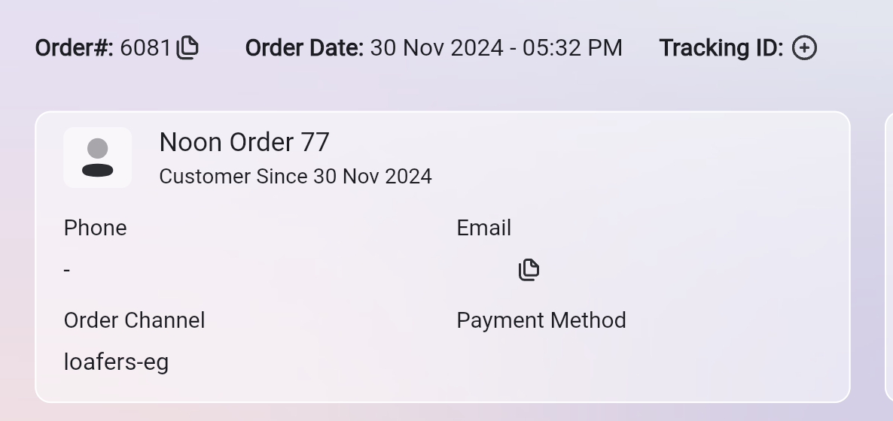Click the customer avatar placeholder
The width and height of the screenshot is (893, 421).
(x=97, y=158)
